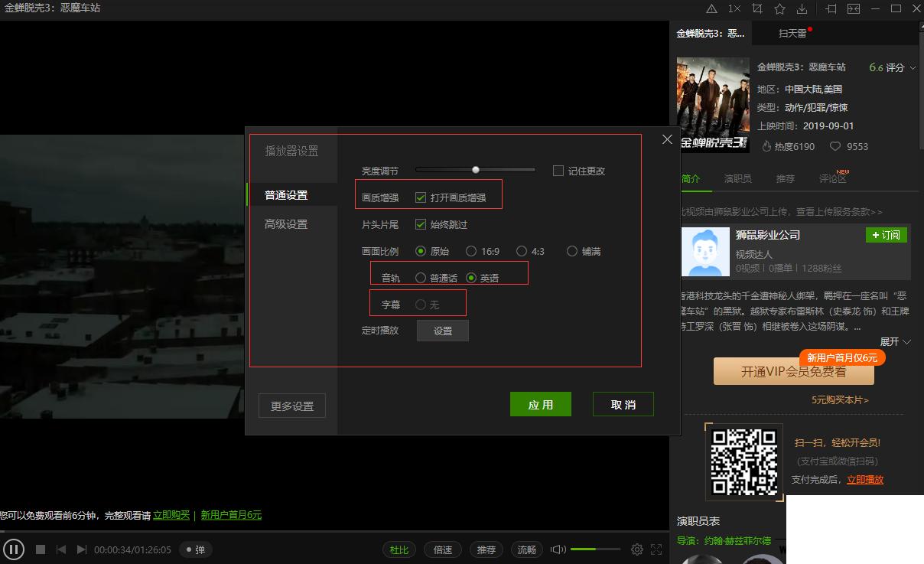
Task: Click the 1X playback speed icon
Action: coord(733,8)
